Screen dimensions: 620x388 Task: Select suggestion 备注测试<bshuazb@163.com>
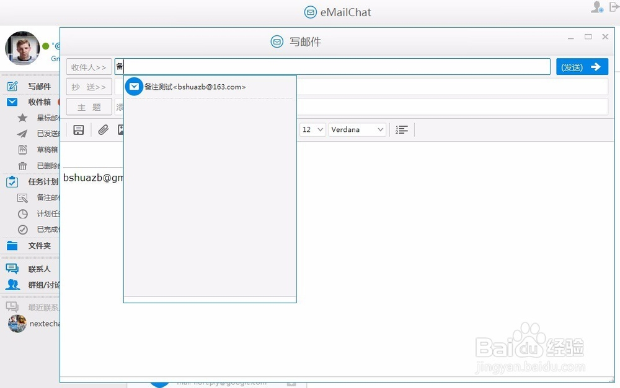point(210,87)
